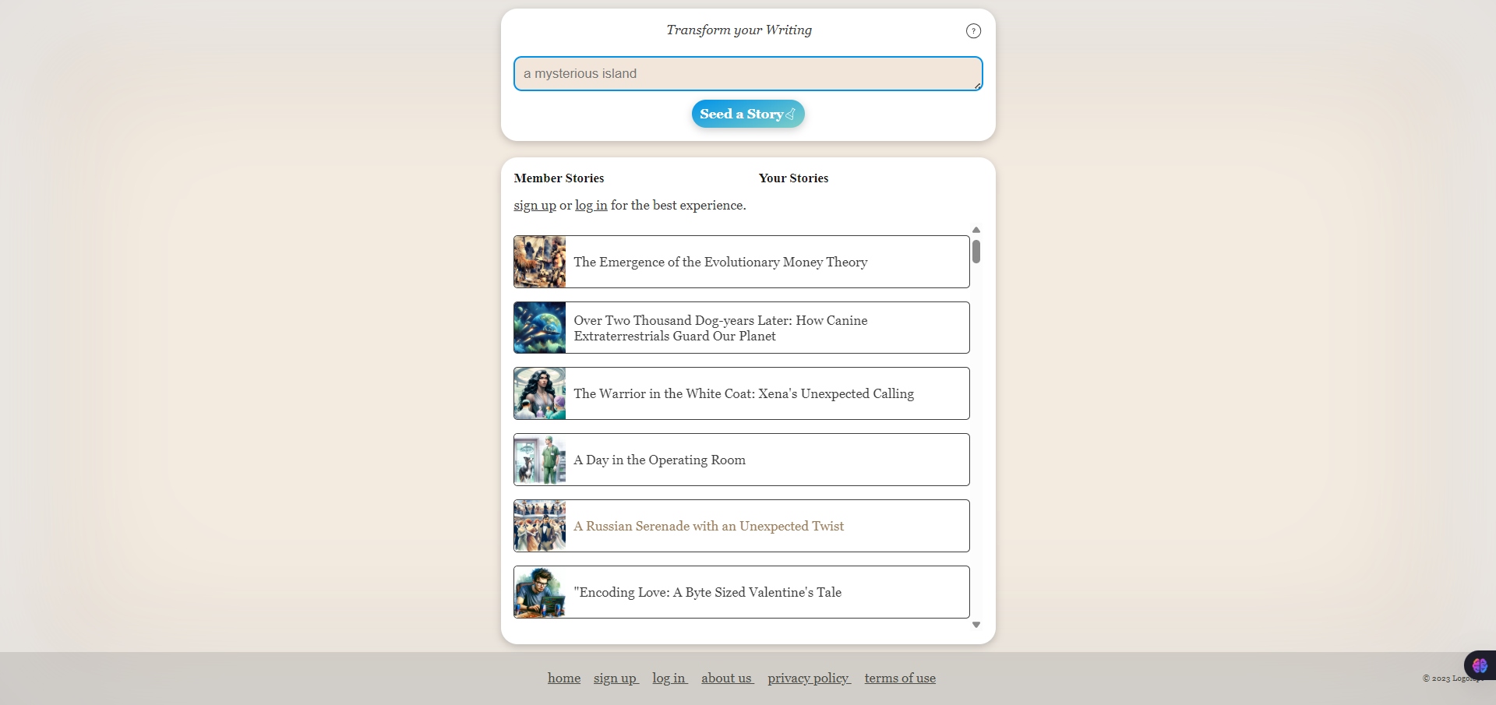
Task: Click the footer log in link
Action: pyautogui.click(x=669, y=679)
